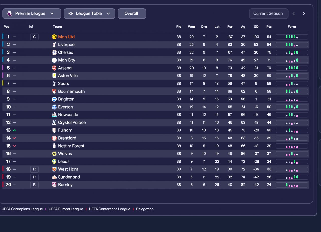Click Man Utd champions C info badge
Screen dimensions: 321x232
[34, 37]
